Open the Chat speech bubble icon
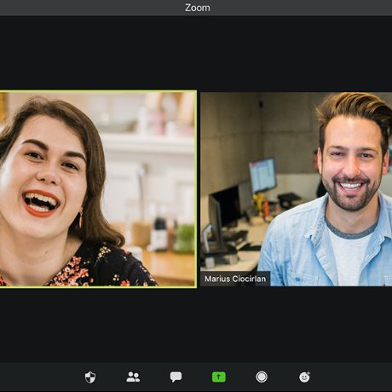Viewport: 392px width, 392px height. coord(176,377)
